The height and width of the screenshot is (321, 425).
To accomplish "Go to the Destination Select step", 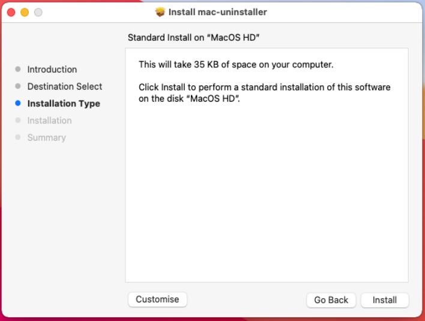I will [65, 87].
